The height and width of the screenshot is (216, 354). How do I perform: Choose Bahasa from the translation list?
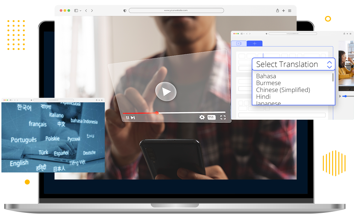coord(266,76)
